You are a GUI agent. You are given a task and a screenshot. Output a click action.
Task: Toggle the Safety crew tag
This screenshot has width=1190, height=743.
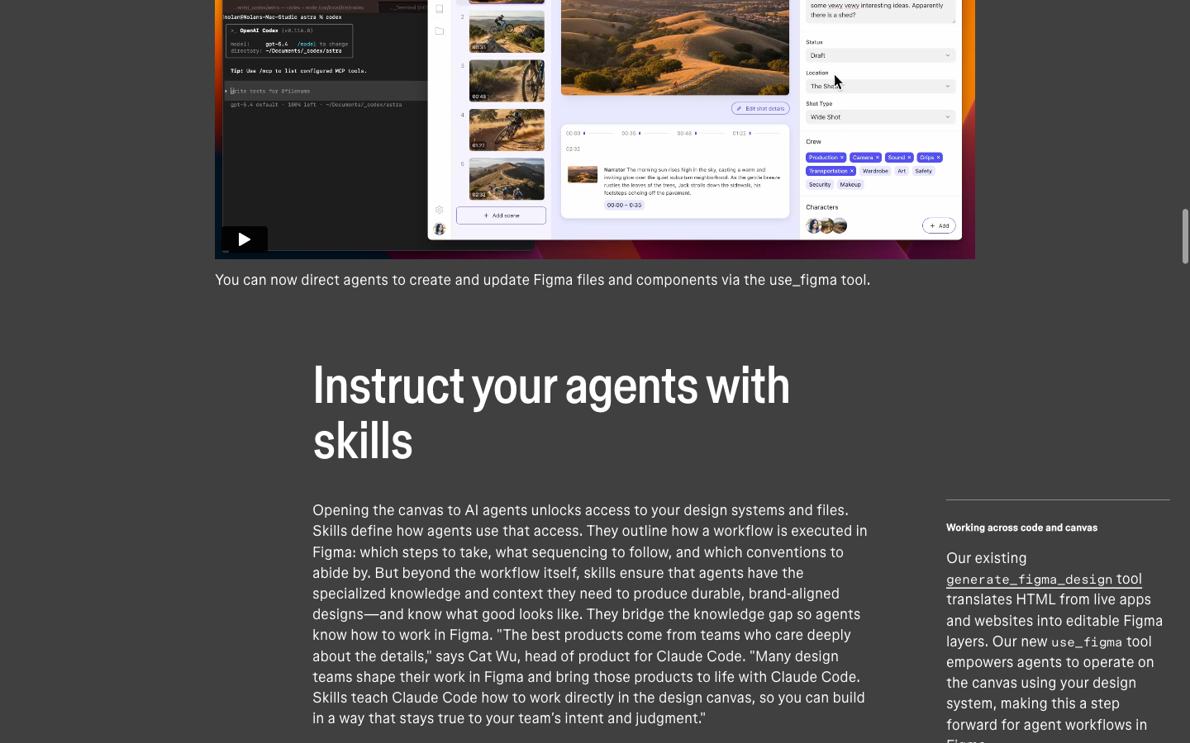coord(924,171)
